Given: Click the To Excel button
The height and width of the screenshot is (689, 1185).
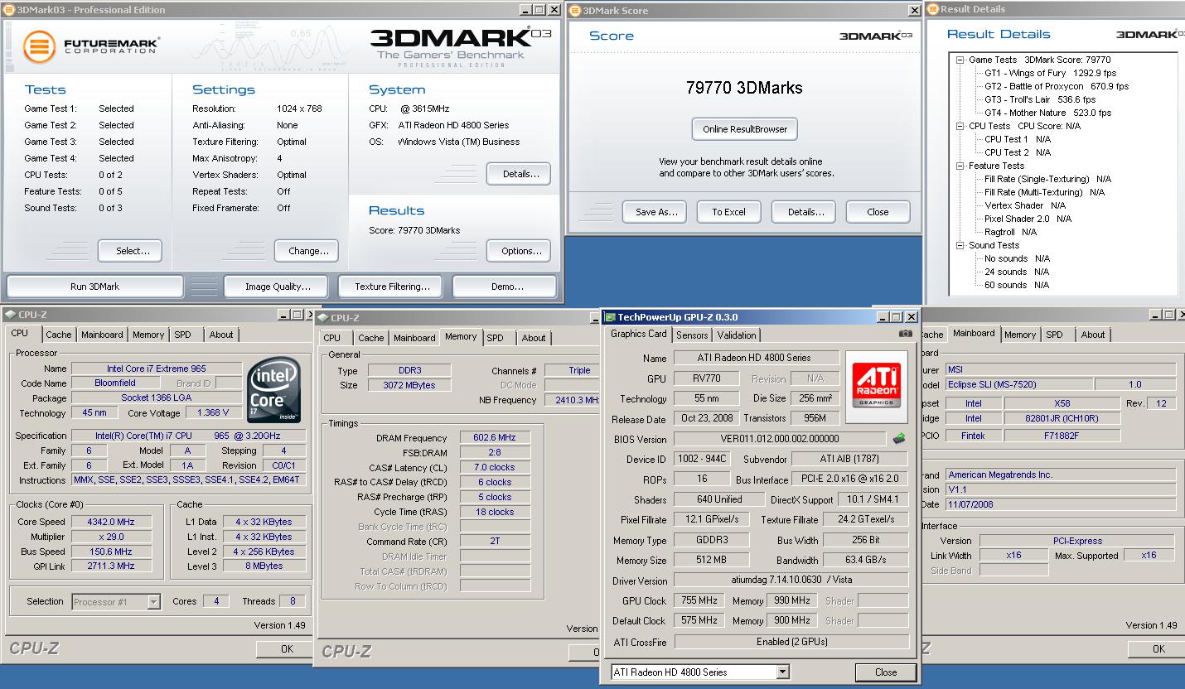Looking at the screenshot, I should pyautogui.click(x=728, y=212).
